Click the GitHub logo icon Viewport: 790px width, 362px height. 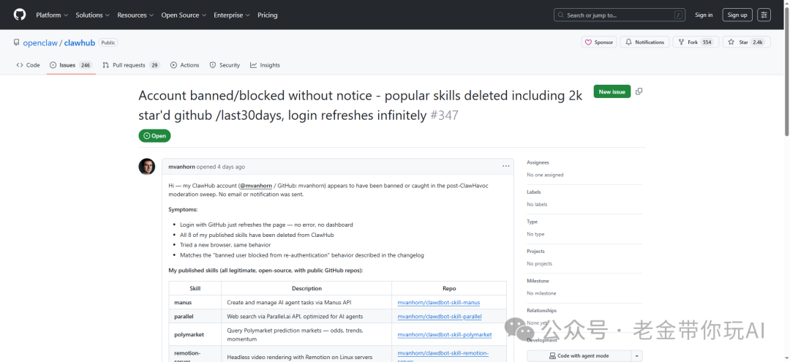click(20, 15)
